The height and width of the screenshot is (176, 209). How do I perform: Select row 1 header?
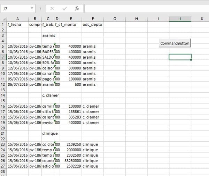3,25
